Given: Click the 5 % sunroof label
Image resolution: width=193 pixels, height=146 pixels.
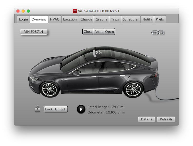Looking at the screenshot, I should pyautogui.click(x=99, y=53).
